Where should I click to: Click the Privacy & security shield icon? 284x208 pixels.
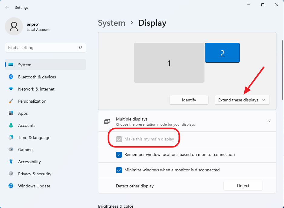pyautogui.click(x=11, y=173)
